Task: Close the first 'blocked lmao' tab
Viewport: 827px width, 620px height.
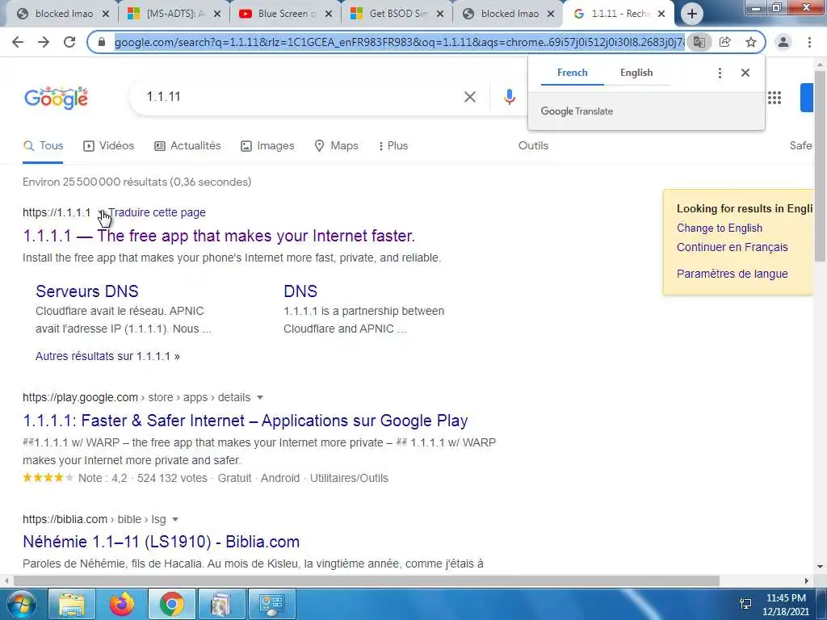Action: (x=106, y=14)
